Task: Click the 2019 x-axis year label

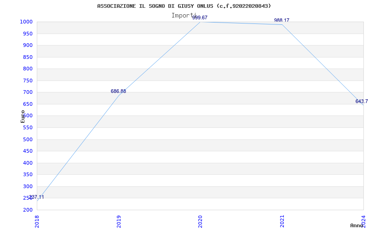Action: click(119, 221)
